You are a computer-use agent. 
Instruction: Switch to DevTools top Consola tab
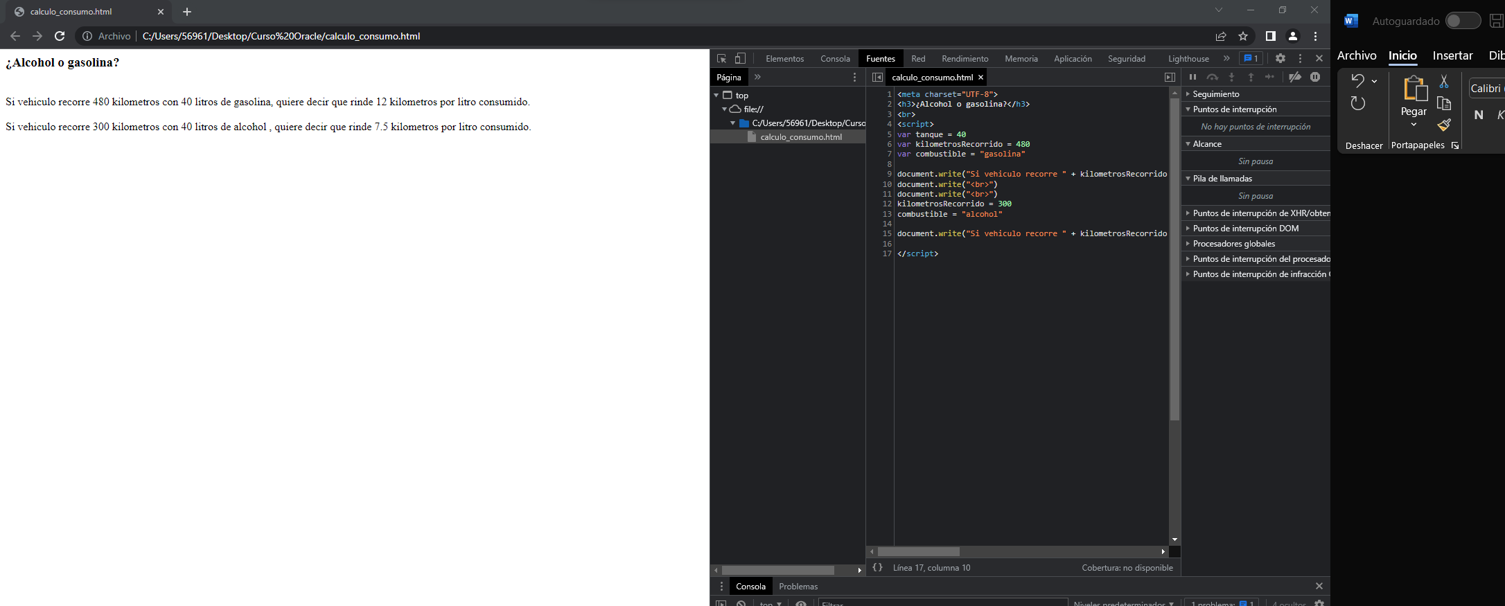click(835, 59)
